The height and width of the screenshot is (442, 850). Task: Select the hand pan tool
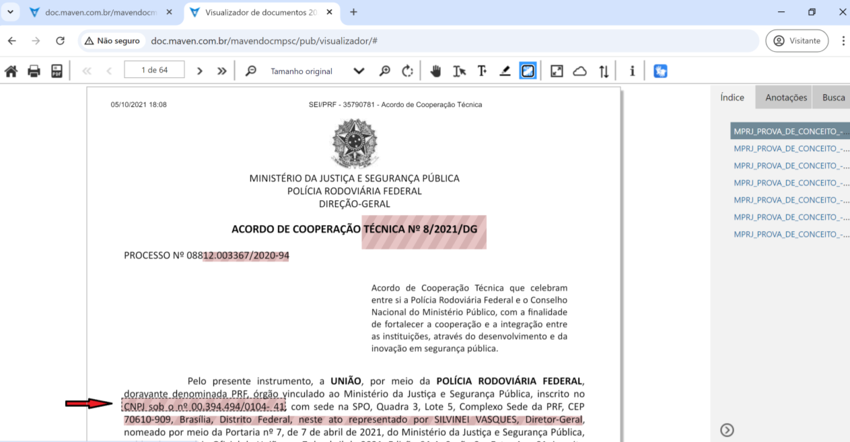[436, 71]
